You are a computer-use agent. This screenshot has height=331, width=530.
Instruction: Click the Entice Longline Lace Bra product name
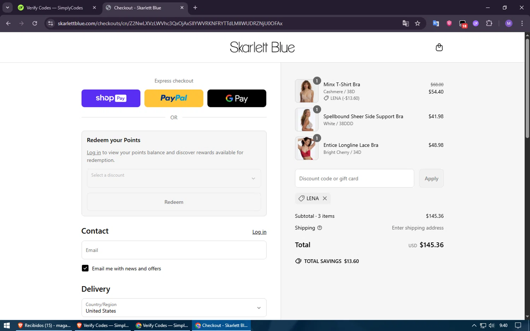point(351,145)
